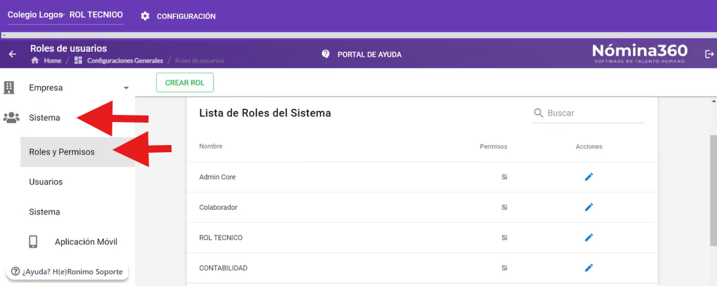Click the Lista de Roles del Sistema heading

pyautogui.click(x=266, y=113)
